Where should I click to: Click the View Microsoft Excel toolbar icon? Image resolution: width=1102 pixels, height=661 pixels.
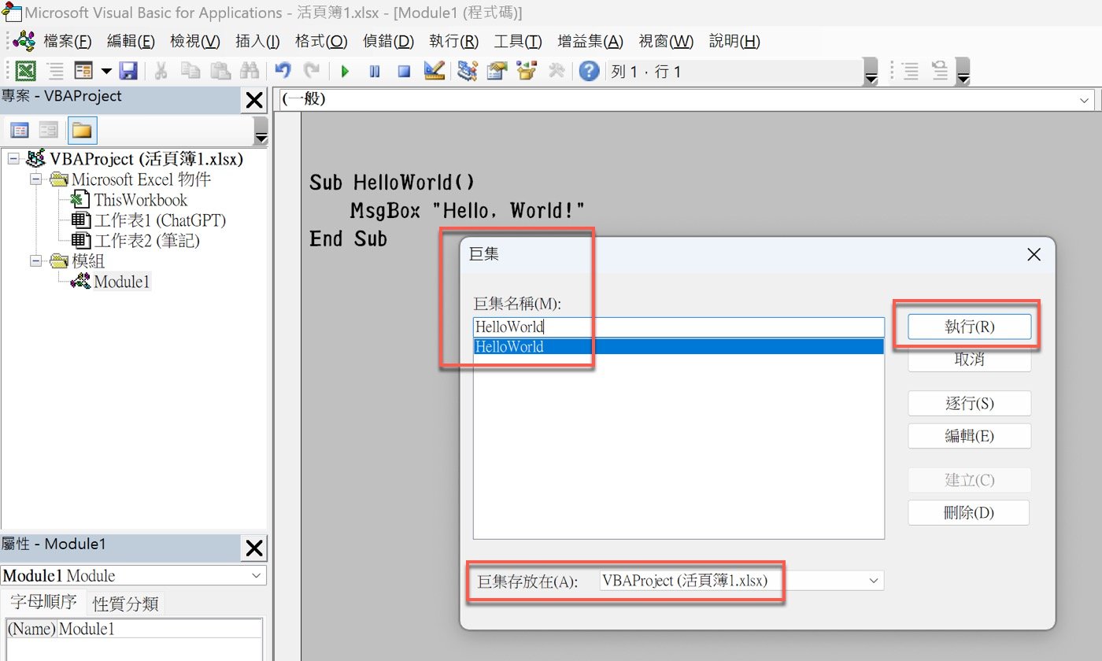(26, 72)
